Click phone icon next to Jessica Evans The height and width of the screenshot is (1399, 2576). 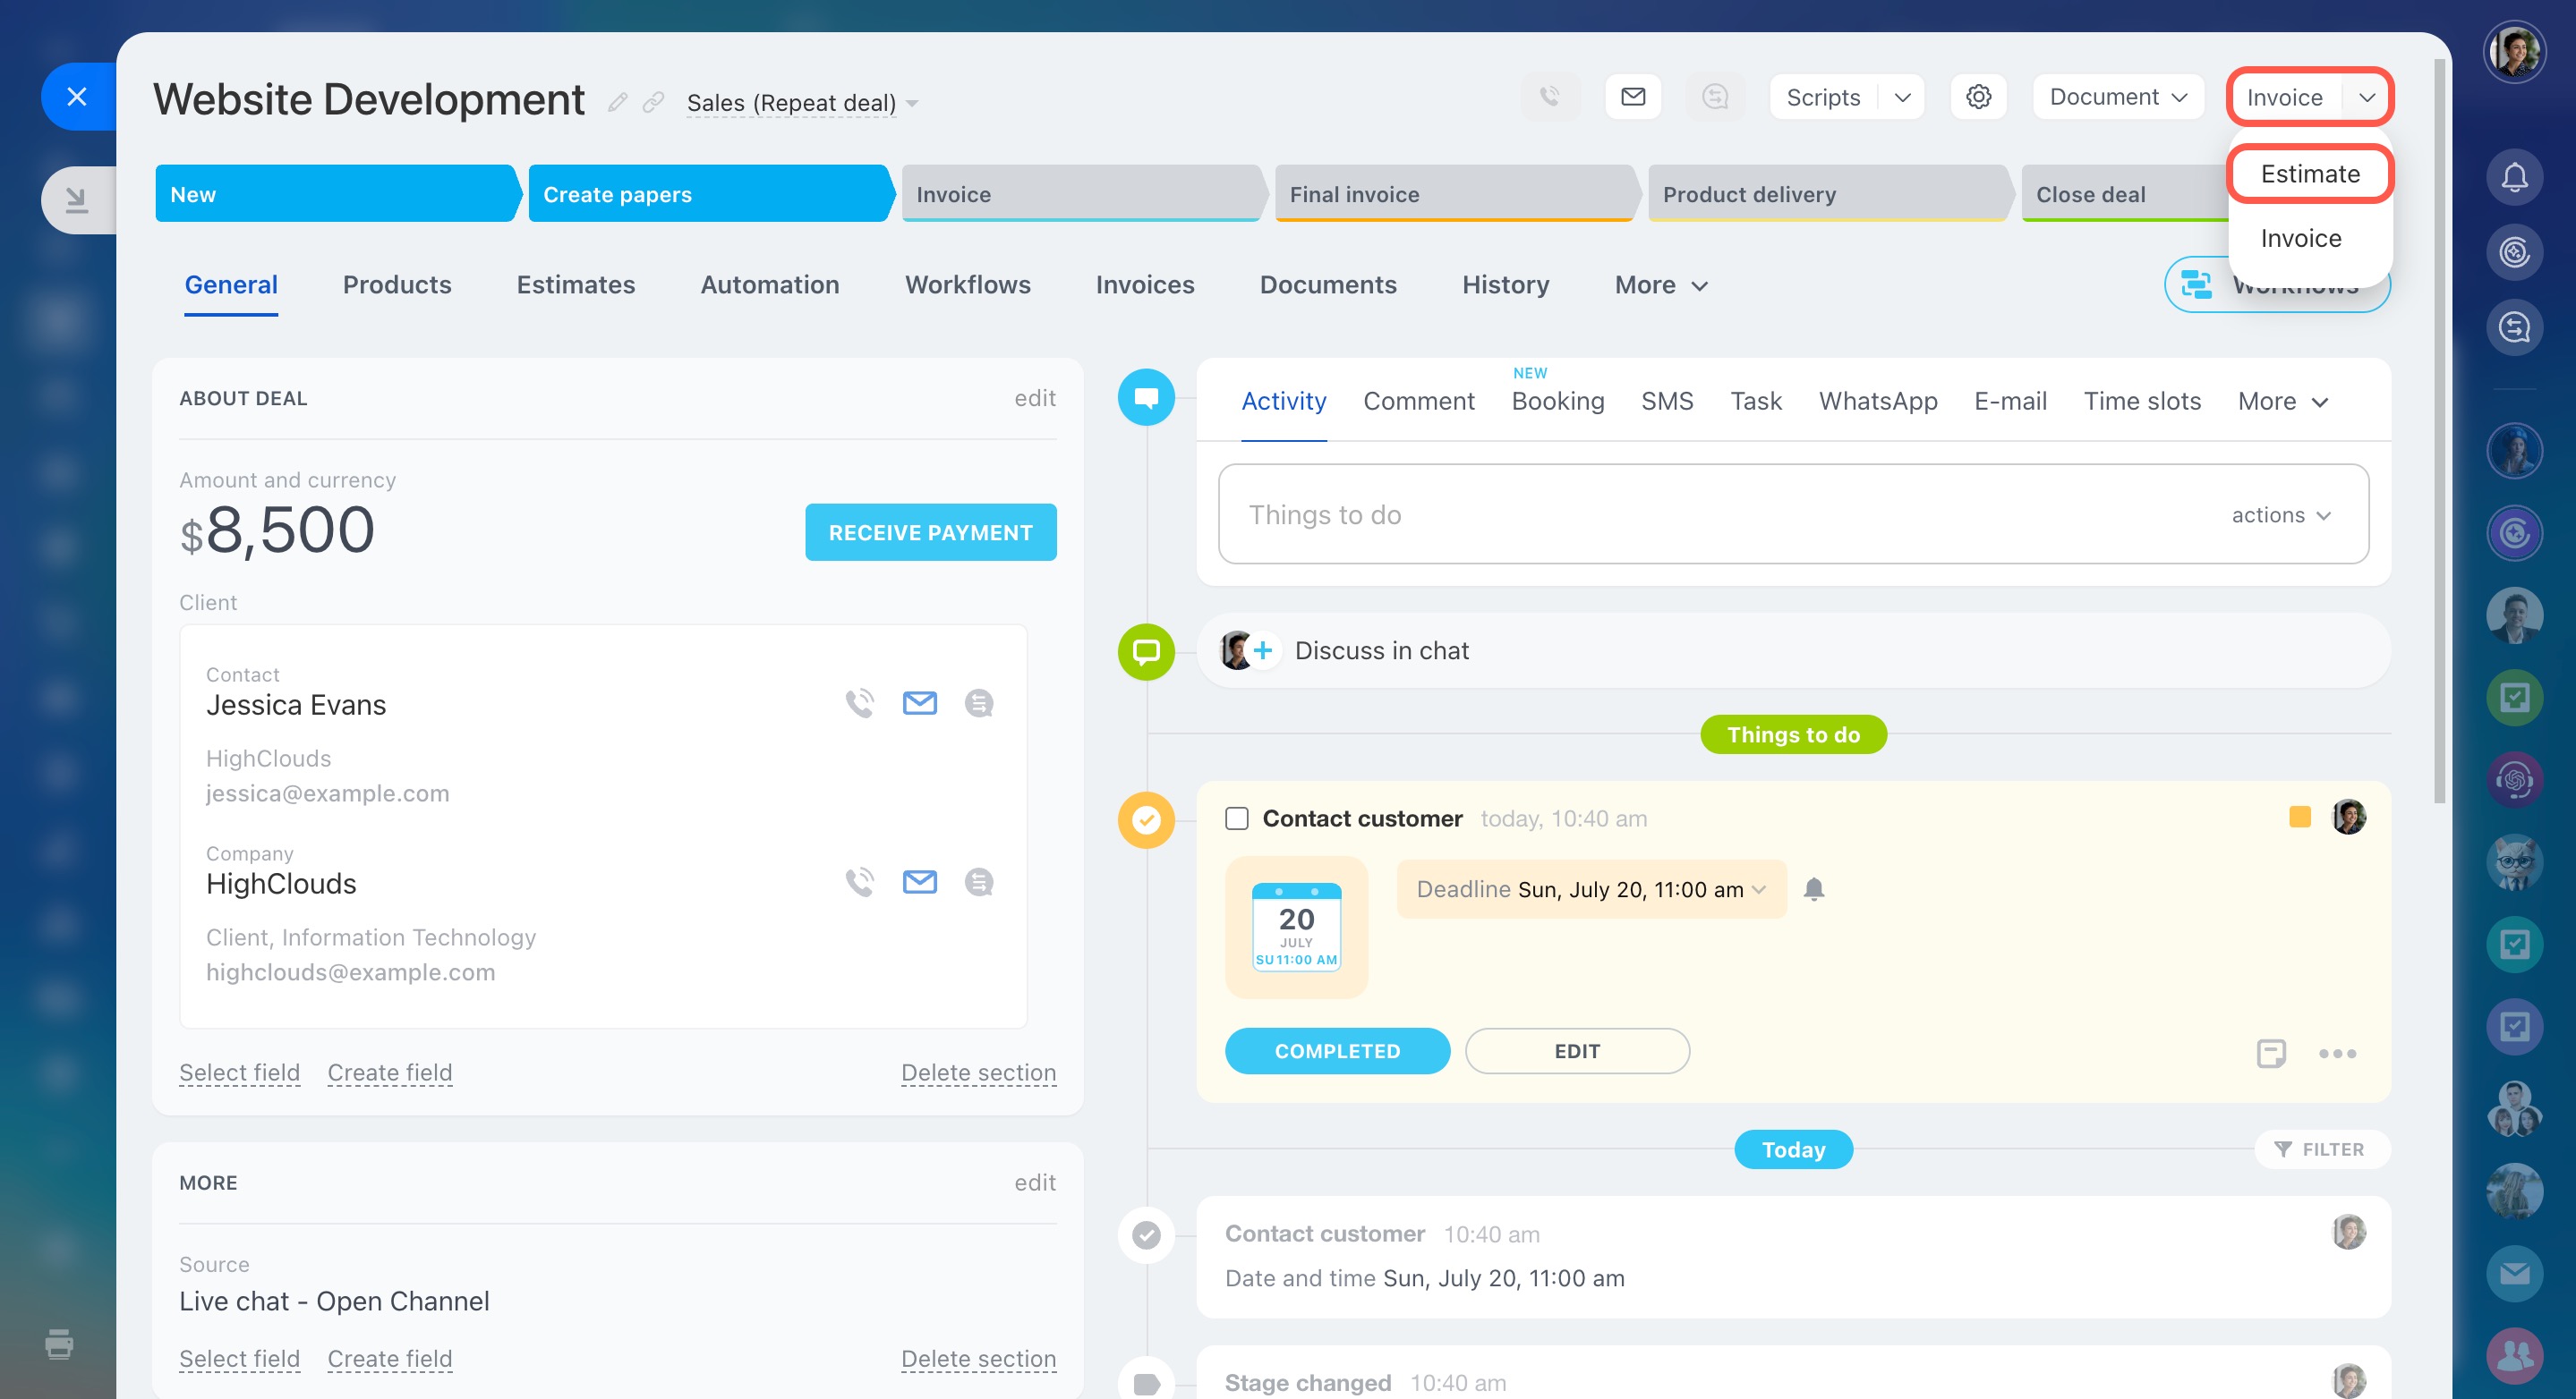point(859,703)
